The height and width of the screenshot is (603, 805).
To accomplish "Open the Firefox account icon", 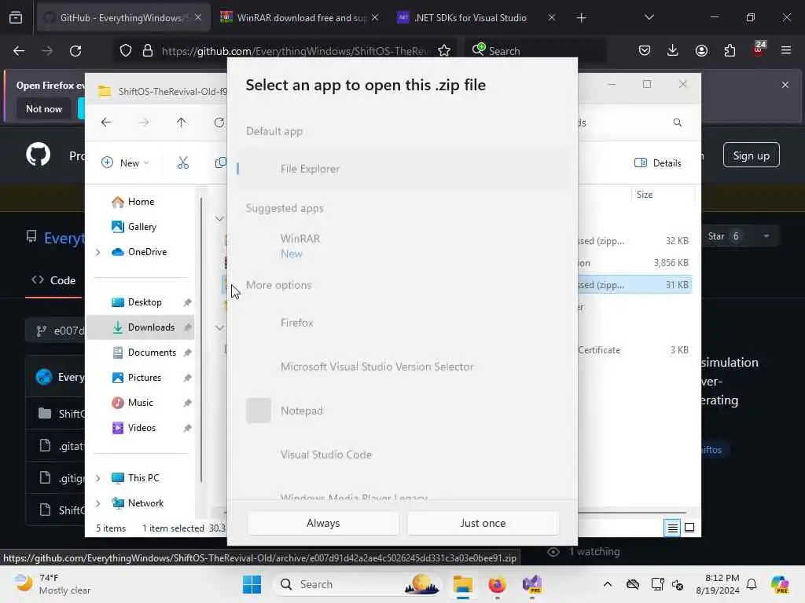I will pos(701,51).
